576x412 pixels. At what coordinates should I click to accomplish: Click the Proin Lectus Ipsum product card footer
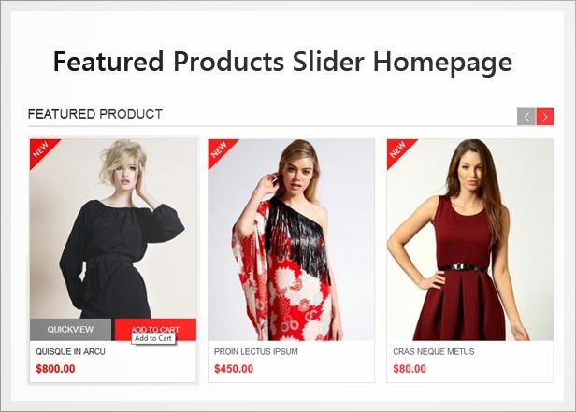click(292, 362)
